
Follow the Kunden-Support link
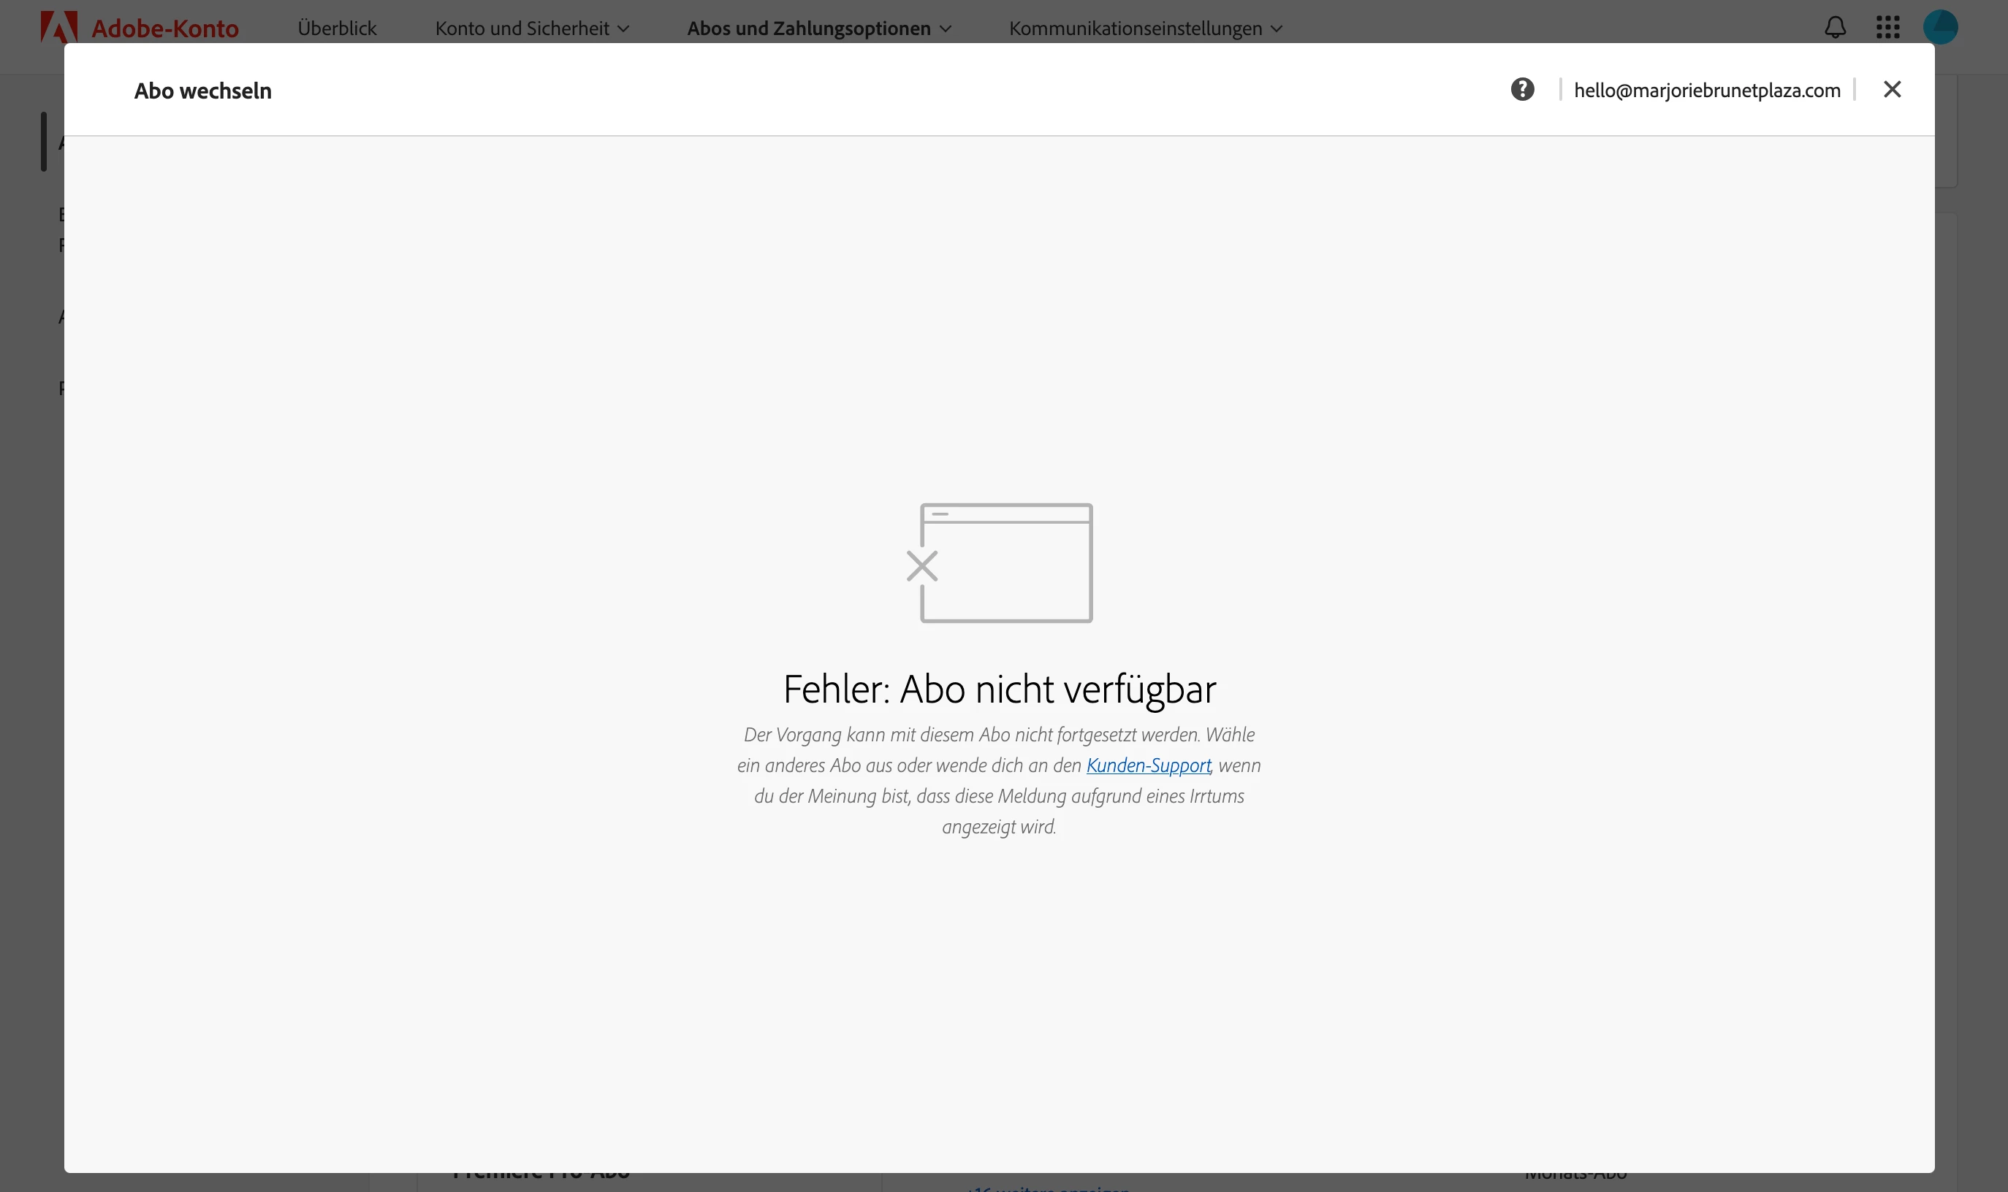pos(1147,765)
